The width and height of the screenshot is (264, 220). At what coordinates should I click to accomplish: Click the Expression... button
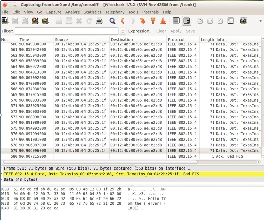coord(140,31)
